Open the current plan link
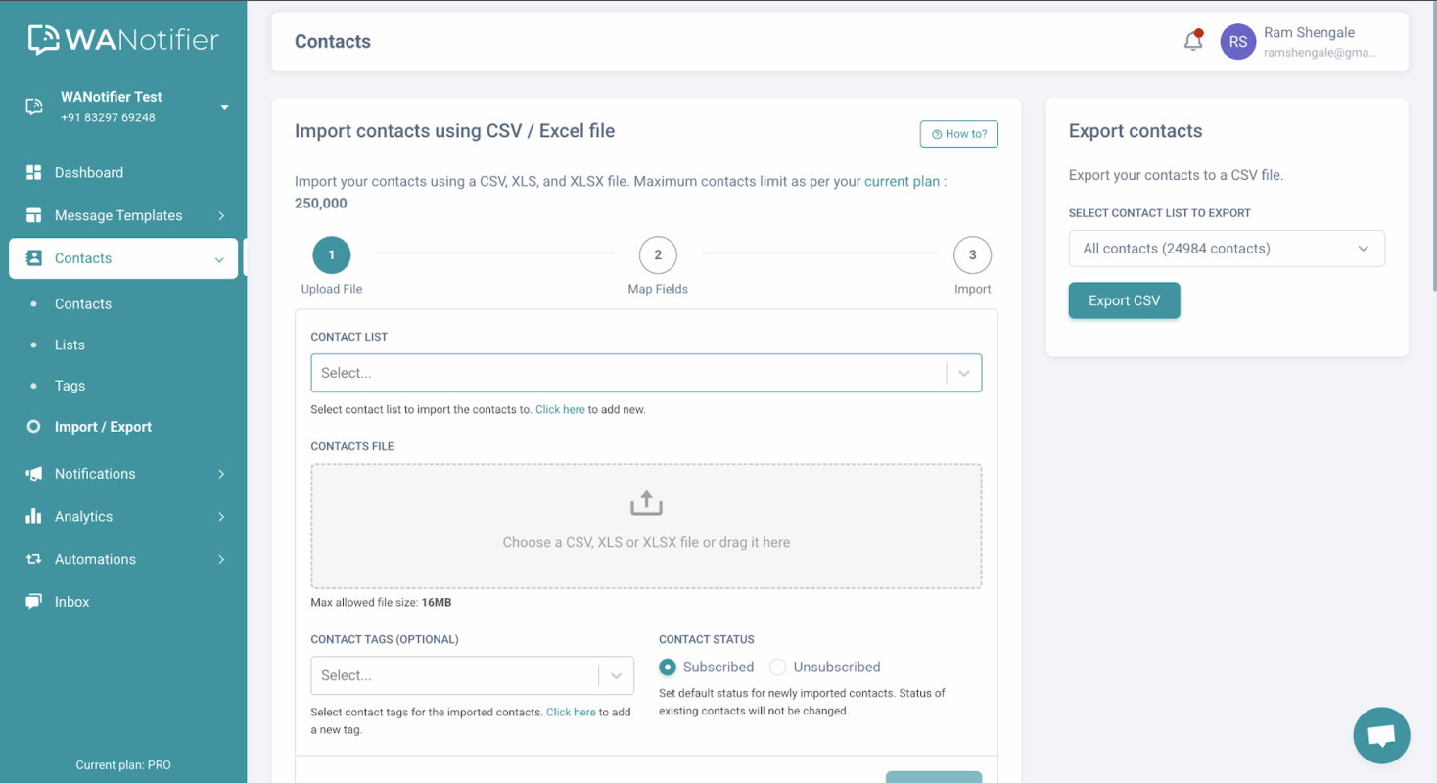Viewport: 1437px width, 783px height. [x=900, y=181]
